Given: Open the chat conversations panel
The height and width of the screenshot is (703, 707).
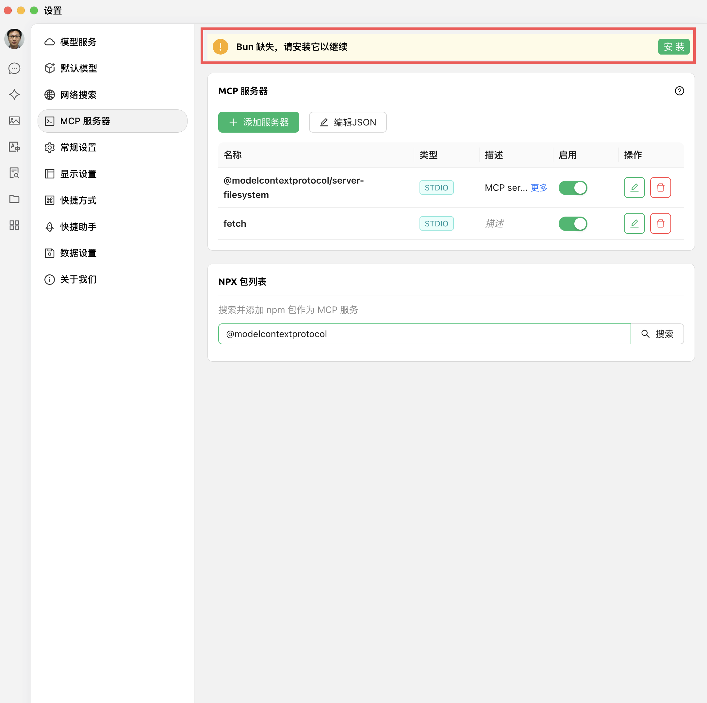Looking at the screenshot, I should pyautogui.click(x=14, y=68).
